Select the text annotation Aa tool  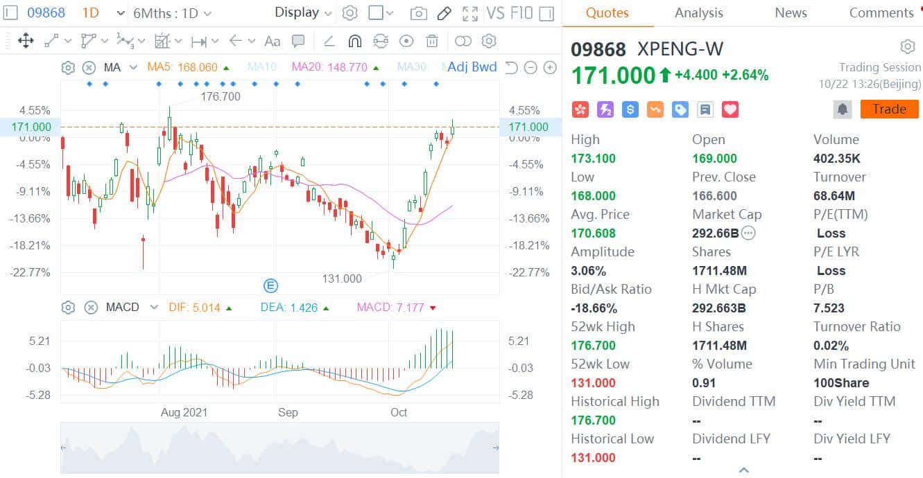click(272, 41)
